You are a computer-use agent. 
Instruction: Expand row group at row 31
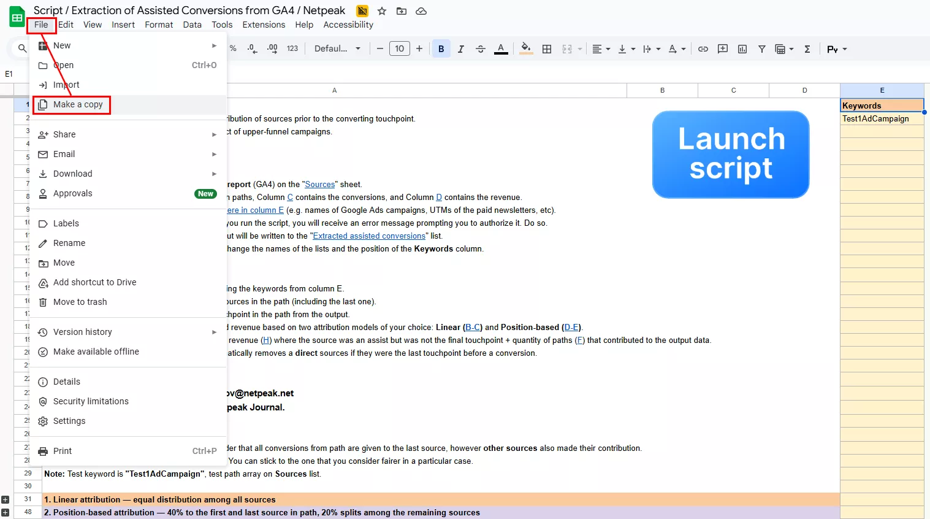click(6, 499)
